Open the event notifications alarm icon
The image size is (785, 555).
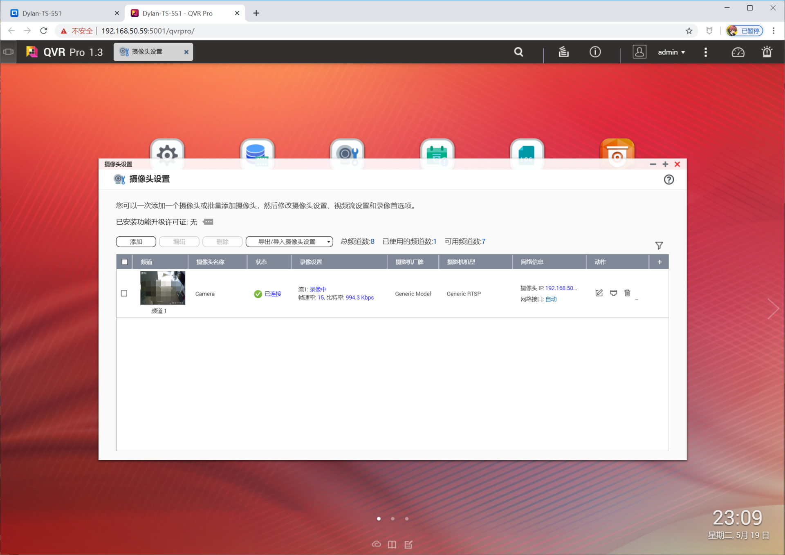click(x=767, y=52)
